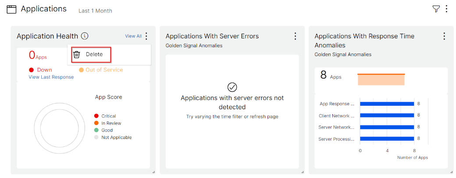Toggle the Out of Service legend

tap(101, 70)
